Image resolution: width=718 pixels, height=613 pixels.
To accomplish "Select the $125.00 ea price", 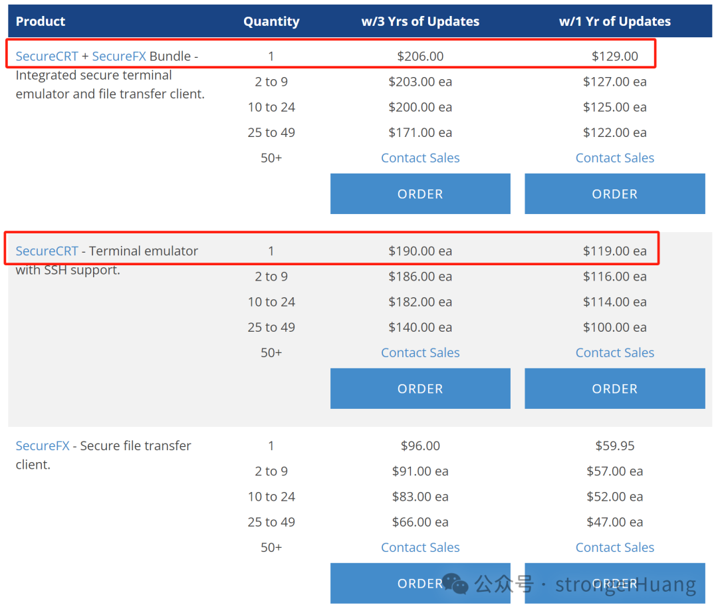I will (x=615, y=107).
